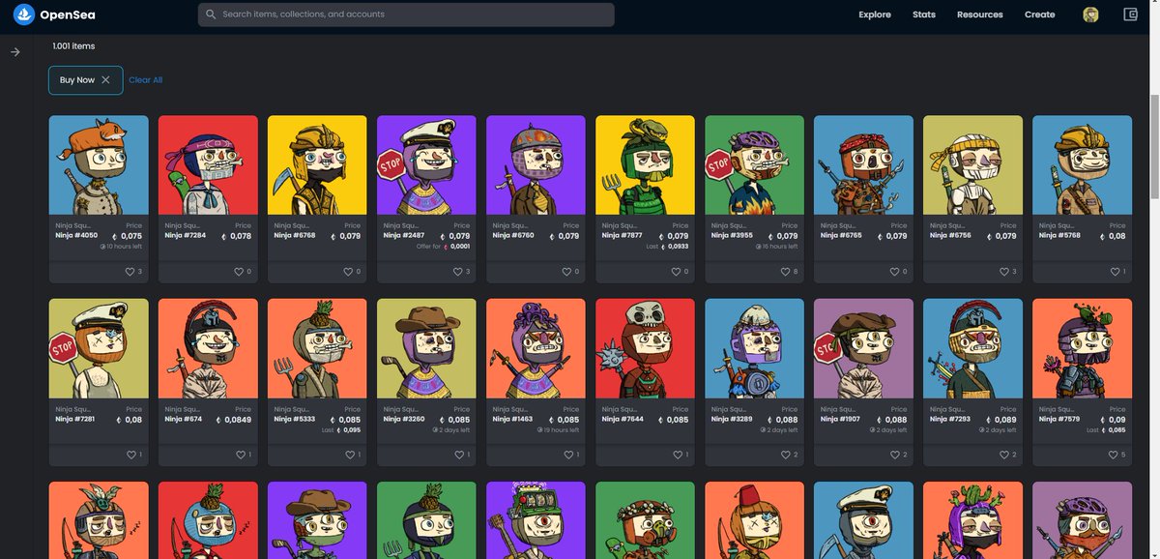The height and width of the screenshot is (559, 1160).
Task: Click the arrow to expand the filter sidebar
Action: click(x=14, y=51)
